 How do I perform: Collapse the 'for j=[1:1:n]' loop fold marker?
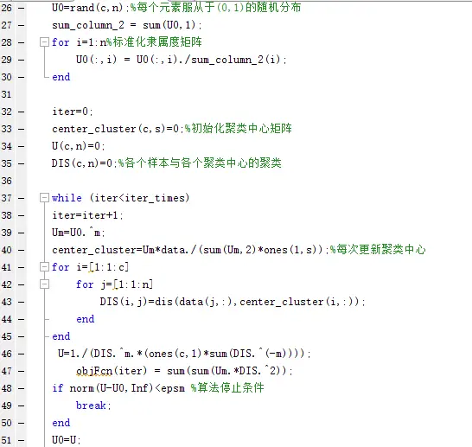(44, 284)
